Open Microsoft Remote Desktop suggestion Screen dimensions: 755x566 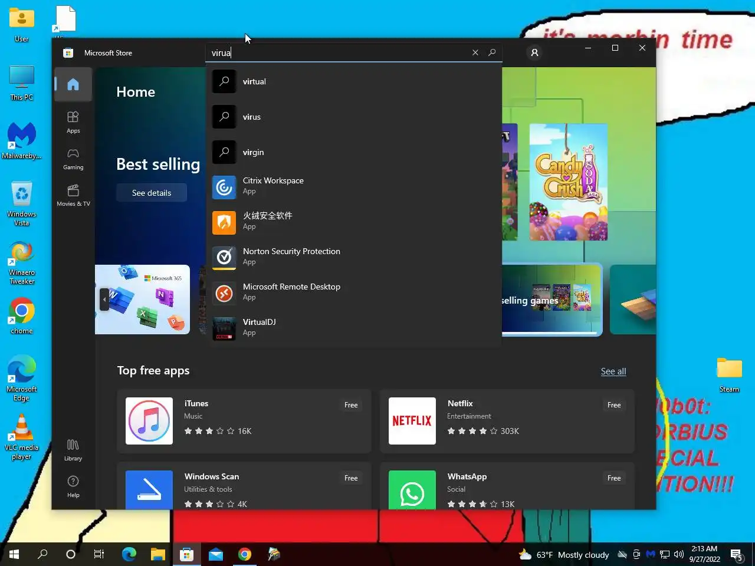[x=354, y=294]
